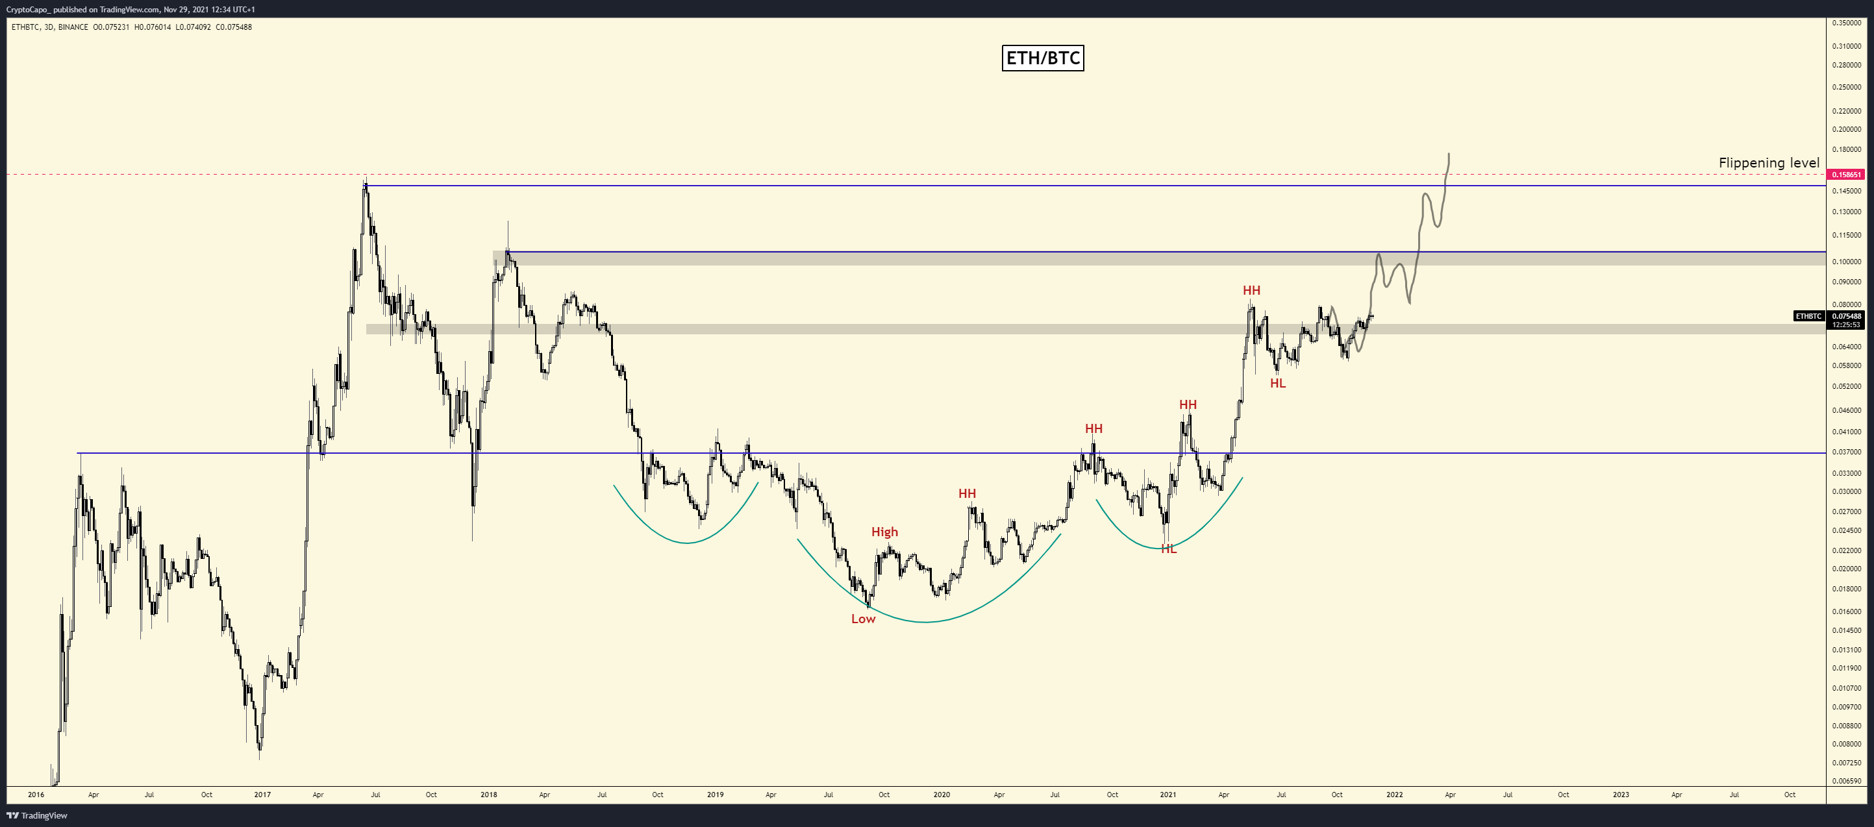Screen dimensions: 1874x827
Task: Click the TradingView logo at bottom left
Action: [x=37, y=815]
